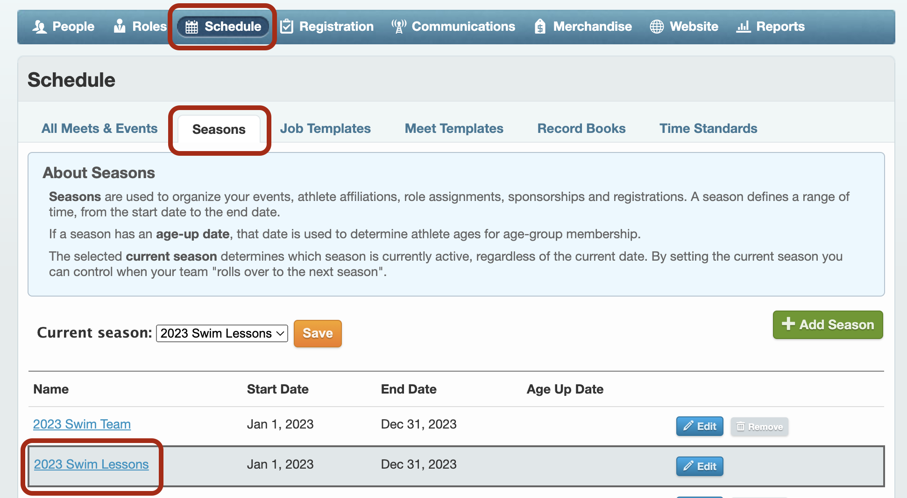Click the Merchandise price tag icon
Image resolution: width=907 pixels, height=498 pixels.
click(540, 27)
